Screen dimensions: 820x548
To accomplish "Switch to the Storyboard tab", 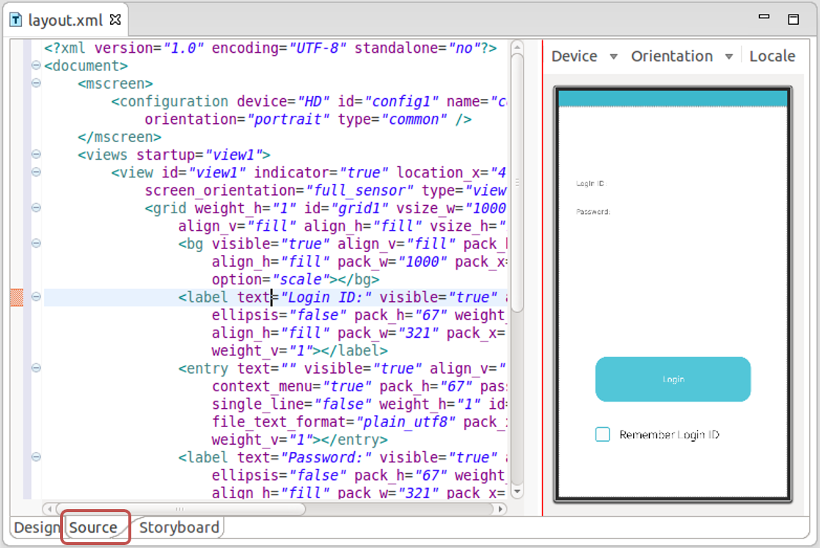I will (x=179, y=527).
